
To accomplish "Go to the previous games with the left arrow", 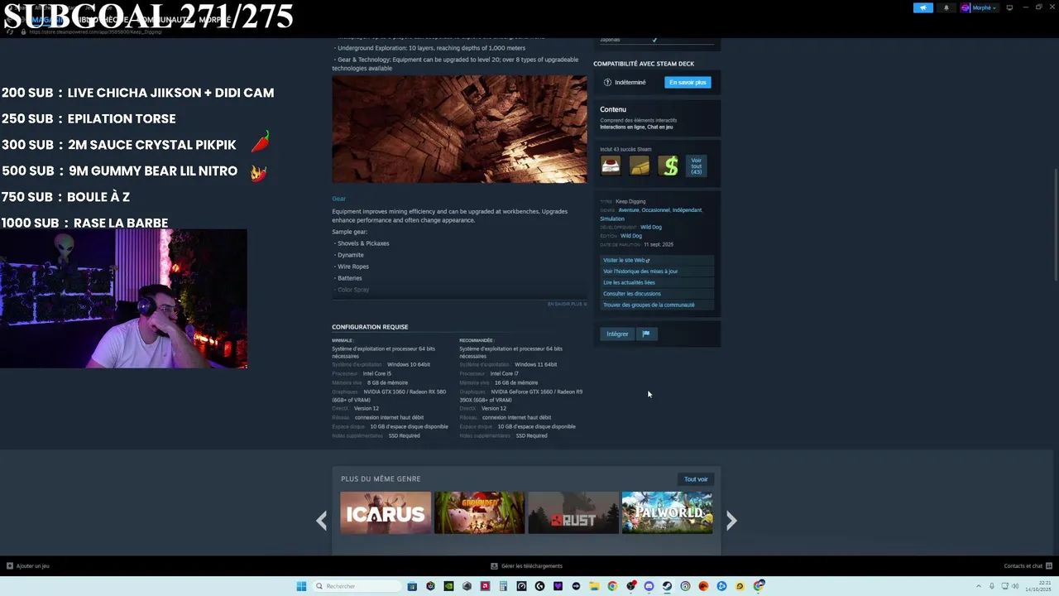I will (x=322, y=520).
